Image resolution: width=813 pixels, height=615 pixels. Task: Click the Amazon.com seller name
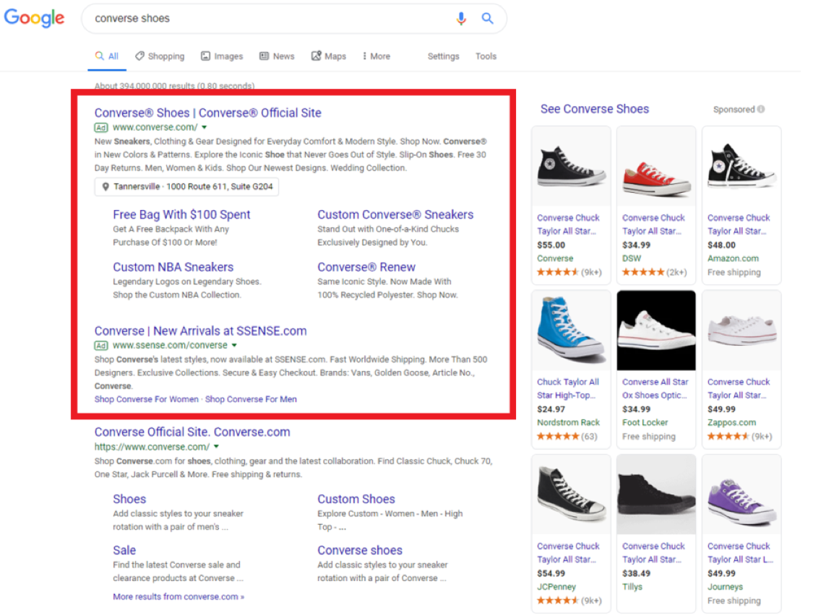(x=733, y=258)
